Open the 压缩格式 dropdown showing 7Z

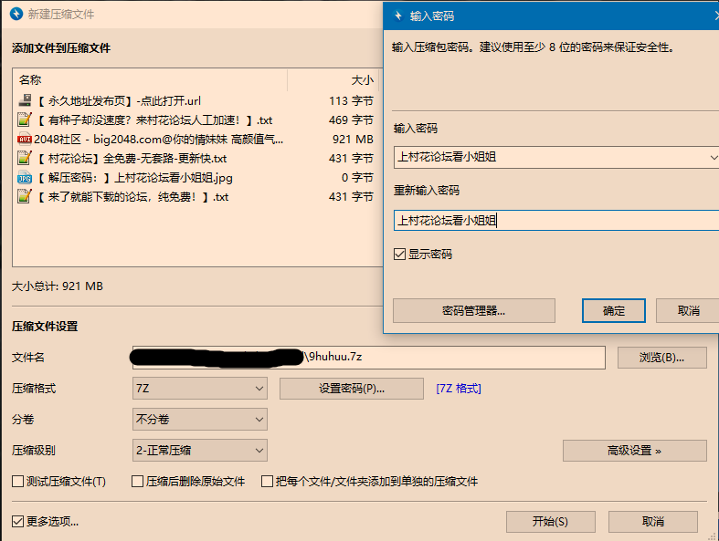(x=200, y=389)
